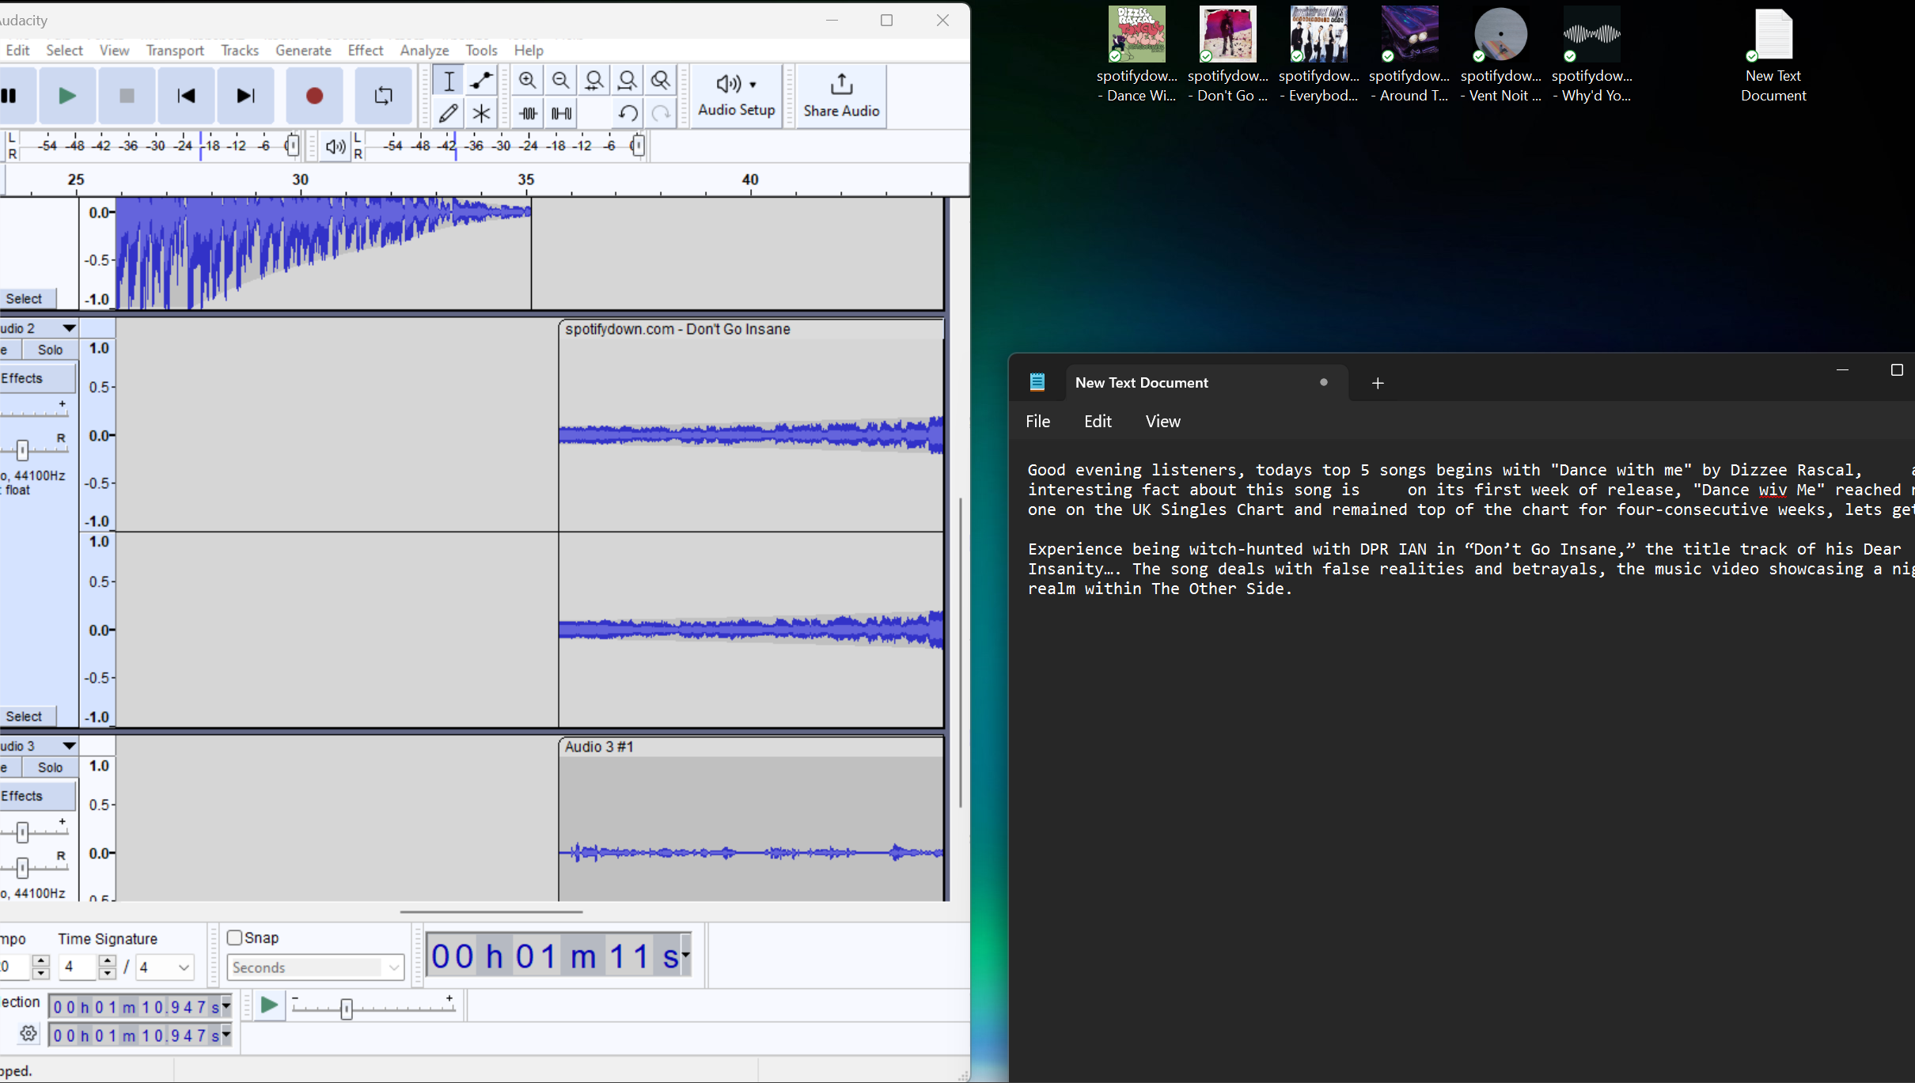The width and height of the screenshot is (1915, 1083).
Task: Click the Audio 3 #1 clip title
Action: tap(599, 747)
